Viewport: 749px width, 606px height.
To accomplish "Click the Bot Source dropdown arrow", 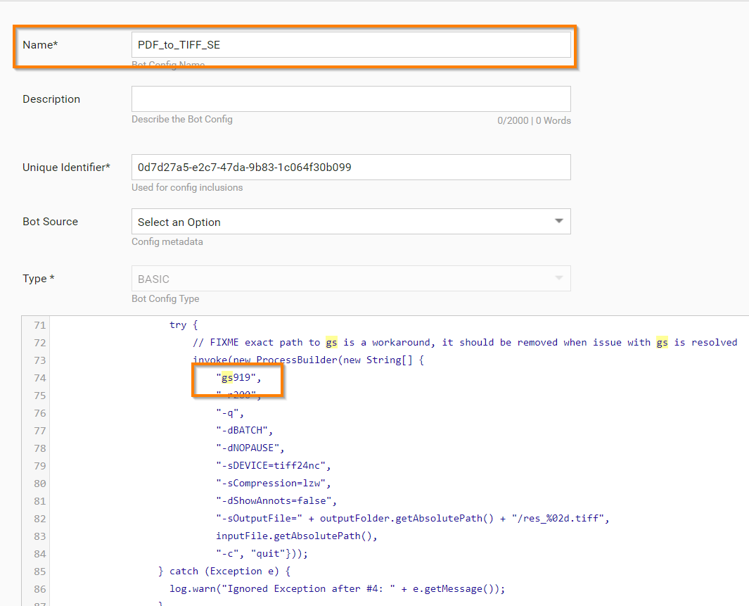I will [x=558, y=221].
